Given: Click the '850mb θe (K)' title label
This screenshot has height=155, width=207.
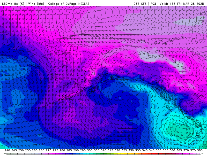Looking at the screenshot, I should pyautogui.click(x=13, y=4).
